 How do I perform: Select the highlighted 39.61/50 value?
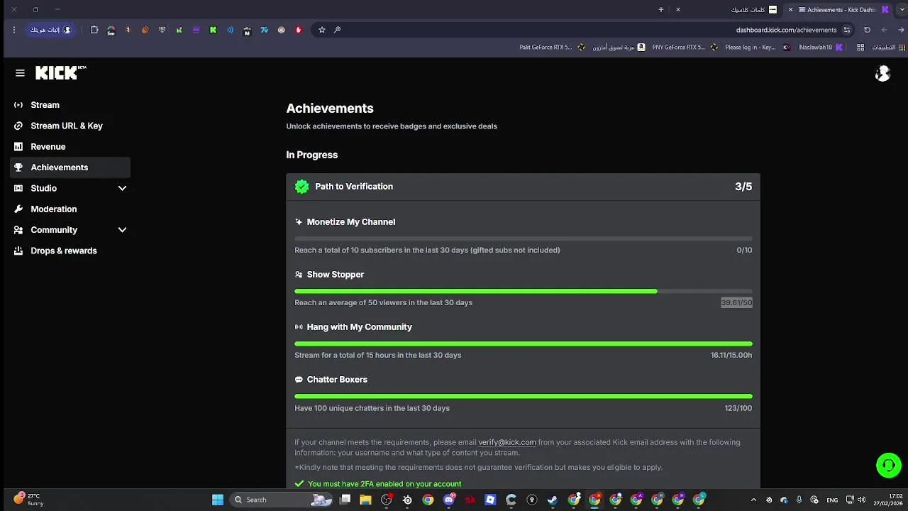click(736, 302)
